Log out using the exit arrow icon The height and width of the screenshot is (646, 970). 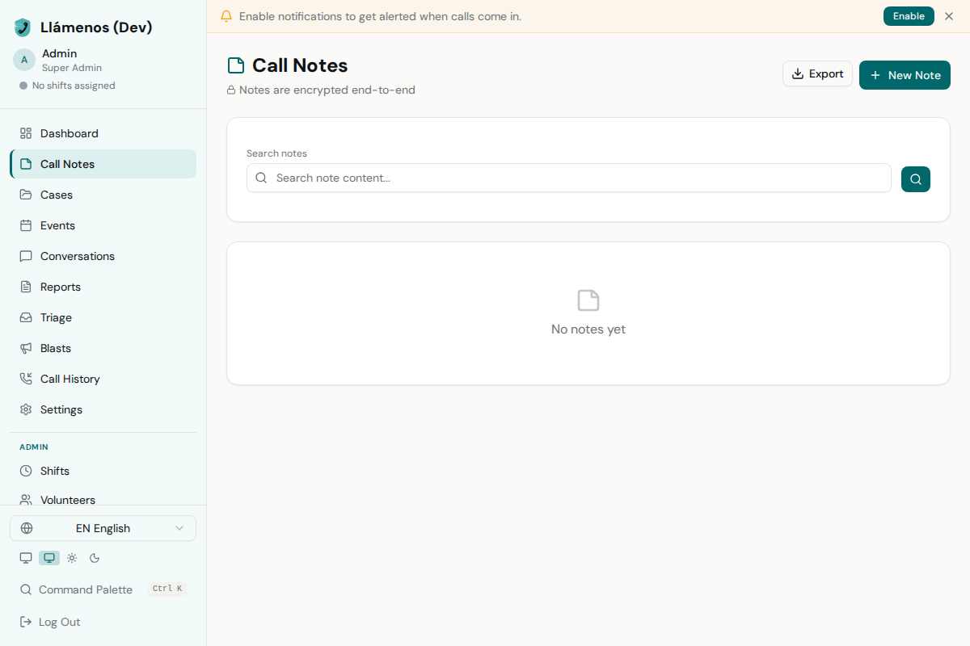(26, 622)
